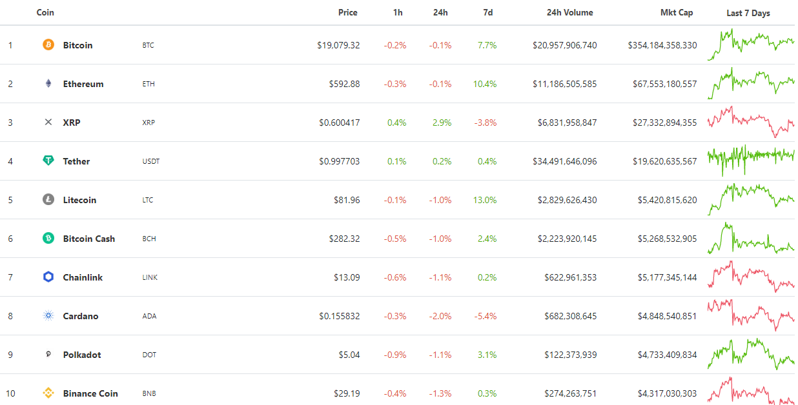Image resolution: width=798 pixels, height=405 pixels.
Task: Sort by the Coin column header
Action: tap(45, 13)
